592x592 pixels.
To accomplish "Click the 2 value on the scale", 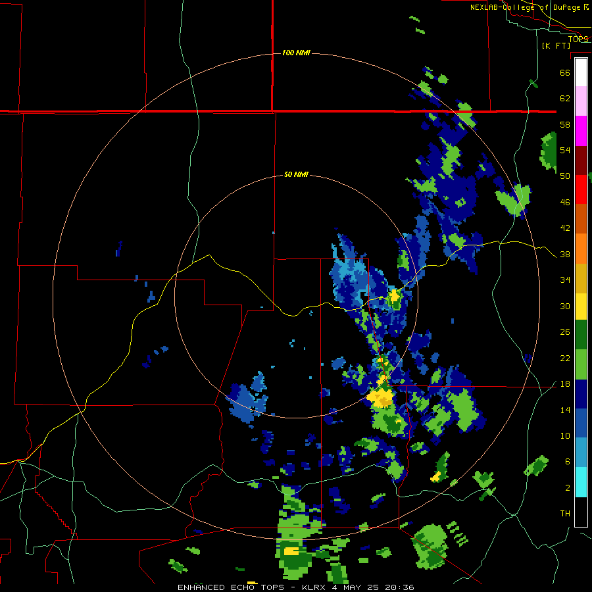I will coord(568,487).
